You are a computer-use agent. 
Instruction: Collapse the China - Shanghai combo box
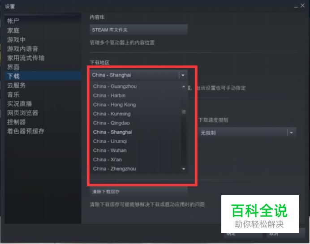(138, 75)
